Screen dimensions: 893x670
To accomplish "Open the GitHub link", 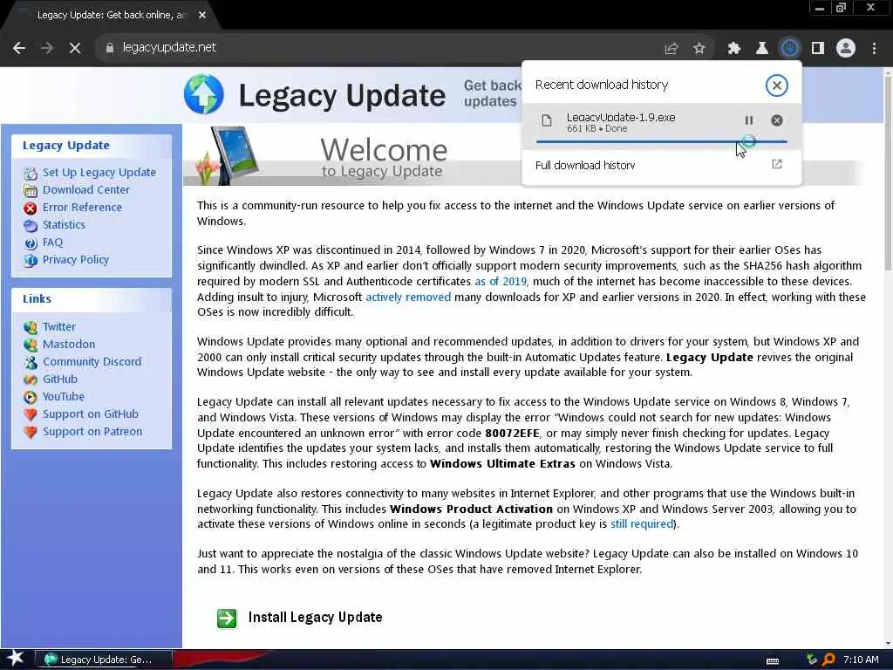I will click(x=60, y=379).
